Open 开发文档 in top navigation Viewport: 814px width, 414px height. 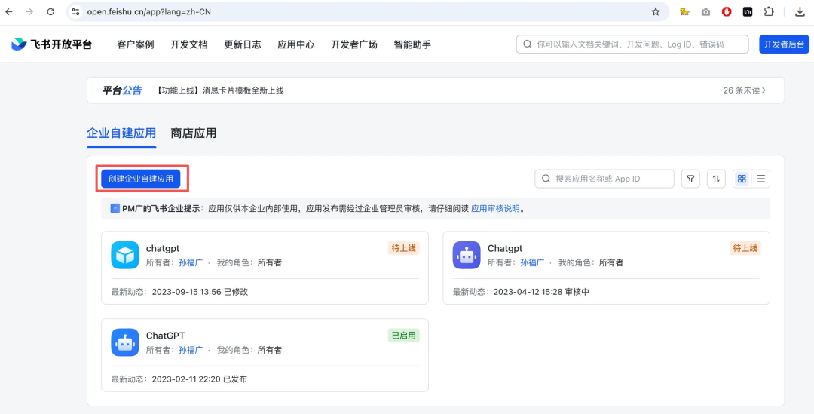click(x=188, y=44)
